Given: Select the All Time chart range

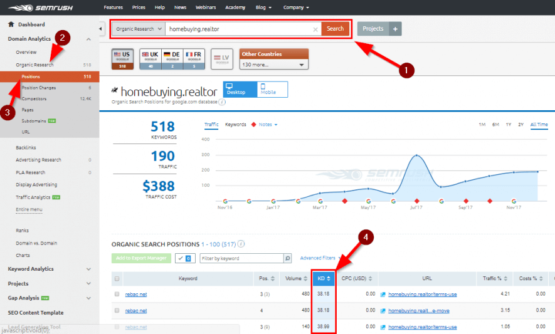Looking at the screenshot, I should (x=539, y=125).
